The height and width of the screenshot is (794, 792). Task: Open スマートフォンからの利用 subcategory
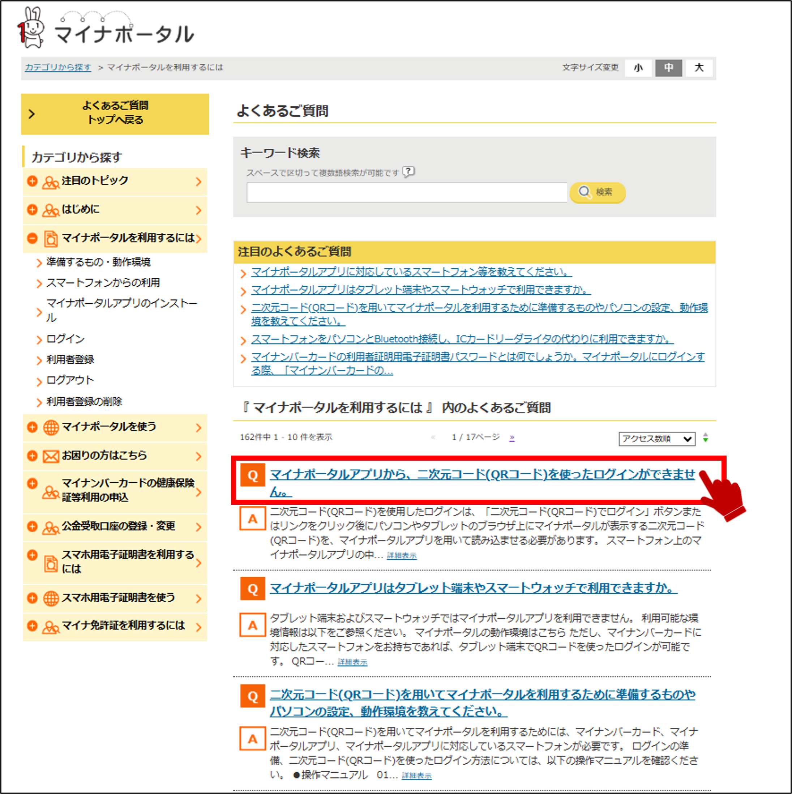[x=103, y=283]
